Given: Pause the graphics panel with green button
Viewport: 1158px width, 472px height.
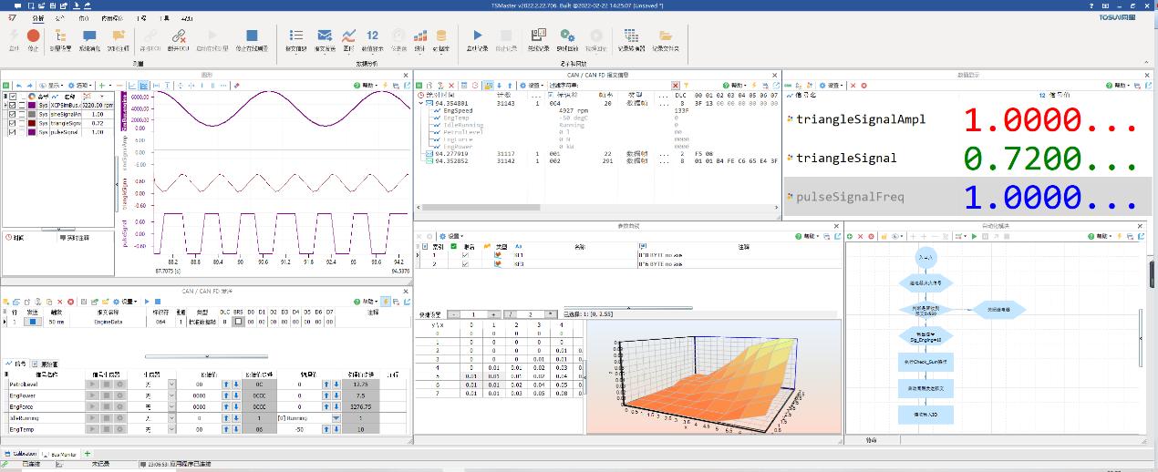Looking at the screenshot, I should 6,85.
